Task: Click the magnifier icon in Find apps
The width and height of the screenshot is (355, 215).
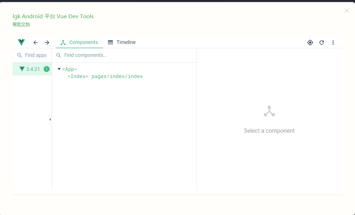Action: tap(20, 55)
